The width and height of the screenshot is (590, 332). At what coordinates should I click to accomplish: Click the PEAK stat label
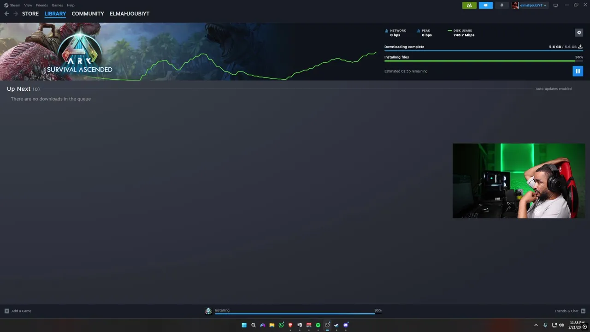pos(426,30)
